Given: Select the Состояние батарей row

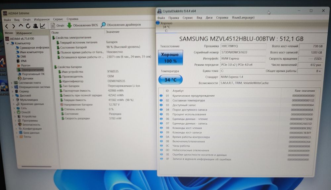Looking at the screenshot, I should [99, 47].
